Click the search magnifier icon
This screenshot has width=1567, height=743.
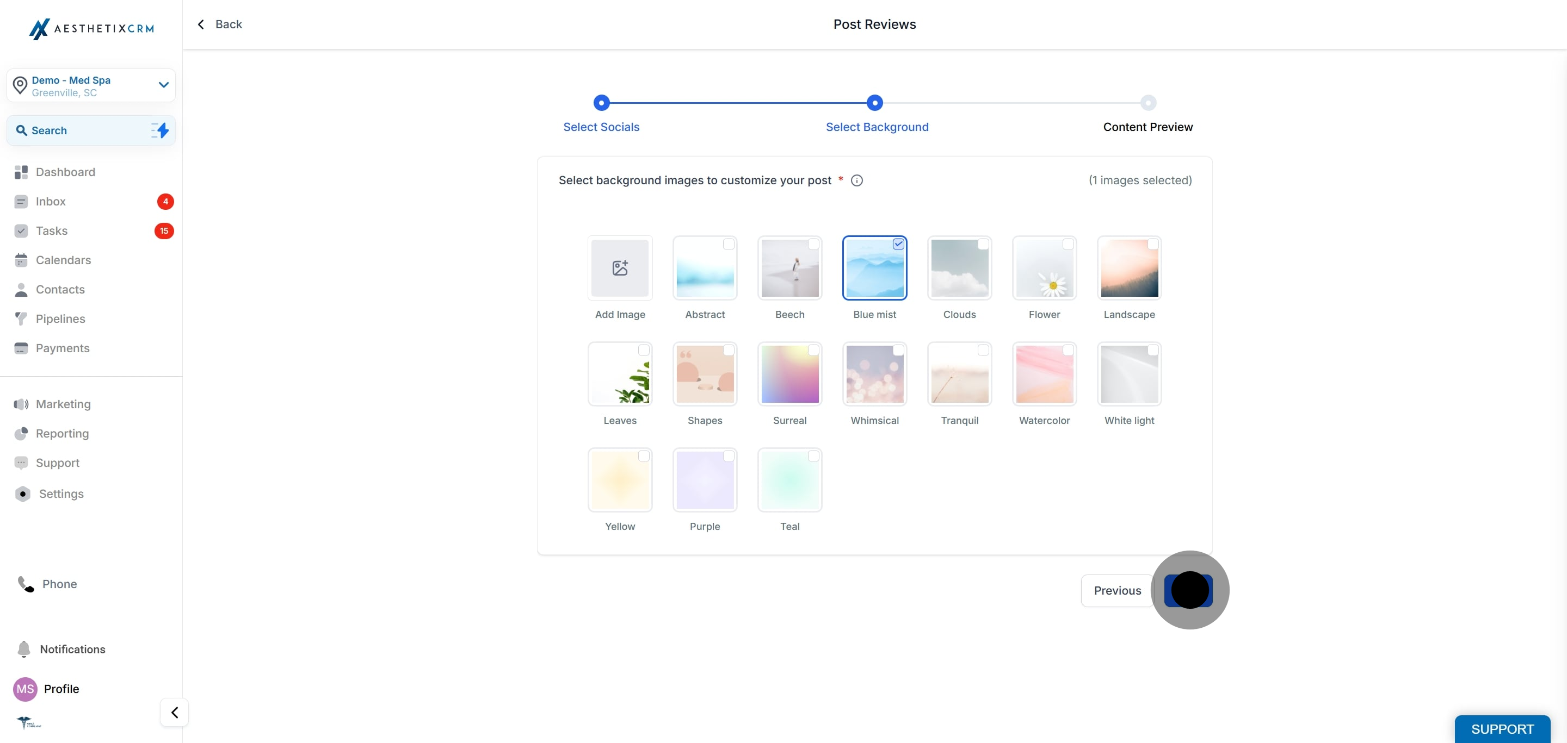(21, 130)
